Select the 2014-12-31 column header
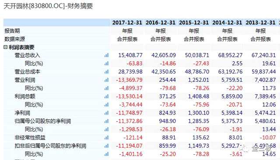This screenshot has width=280, height=160. click(x=227, y=23)
